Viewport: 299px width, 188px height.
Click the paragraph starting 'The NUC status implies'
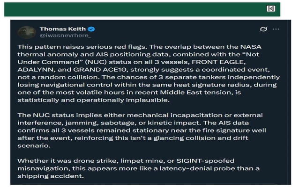click(142, 130)
